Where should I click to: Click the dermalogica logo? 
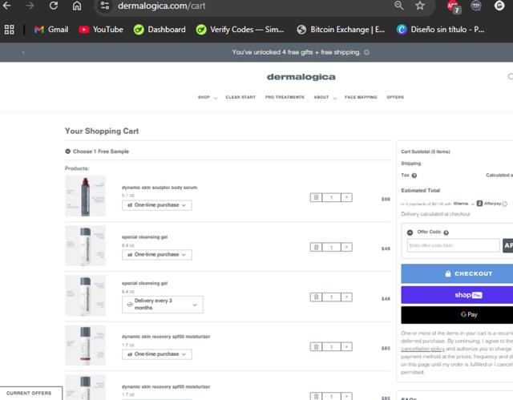(x=301, y=77)
